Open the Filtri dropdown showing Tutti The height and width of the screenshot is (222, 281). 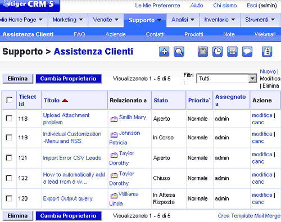click(x=226, y=79)
